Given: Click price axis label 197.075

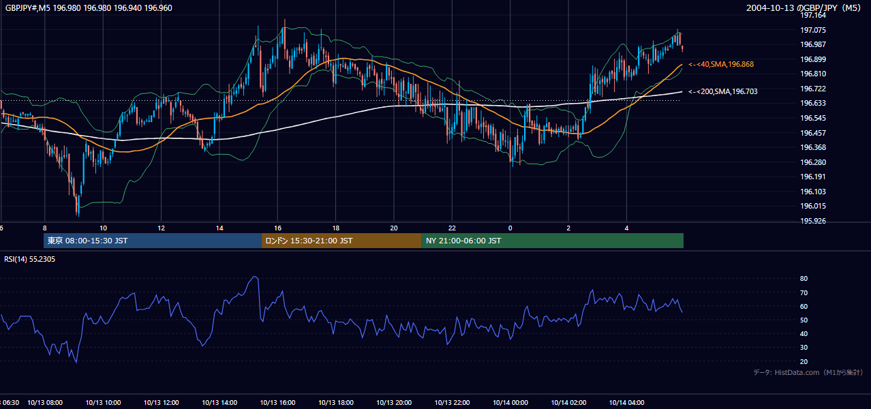Looking at the screenshot, I should click(x=814, y=30).
